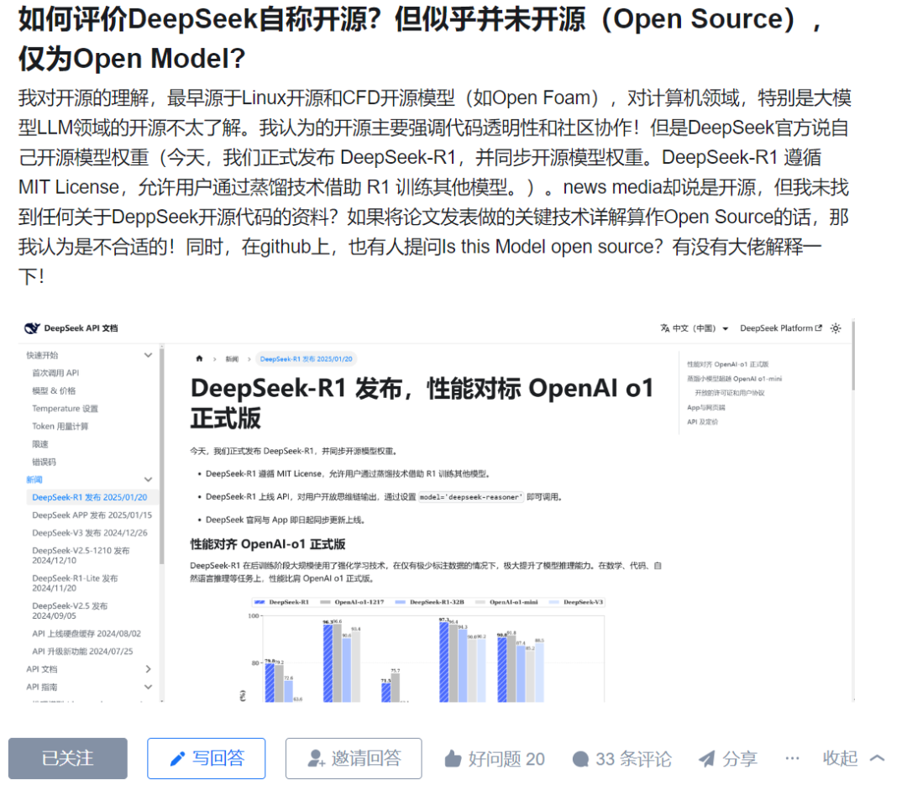Click the 33 条评论 comments link
The height and width of the screenshot is (785, 907).
pyautogui.click(x=622, y=758)
